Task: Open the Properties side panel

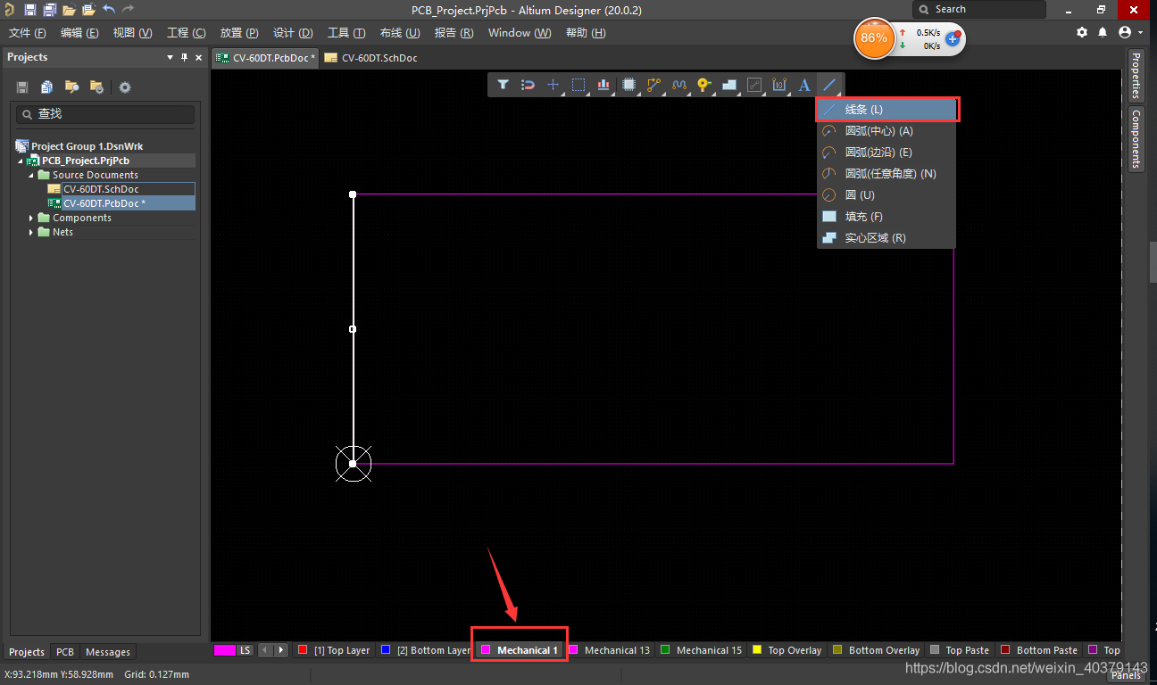Action: click(1136, 76)
